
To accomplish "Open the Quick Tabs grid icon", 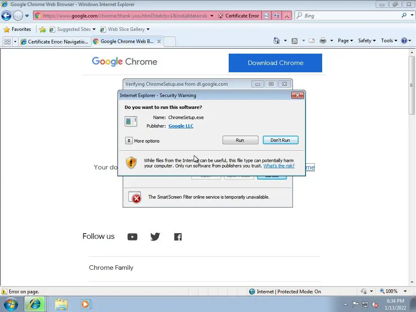I will [8, 42].
